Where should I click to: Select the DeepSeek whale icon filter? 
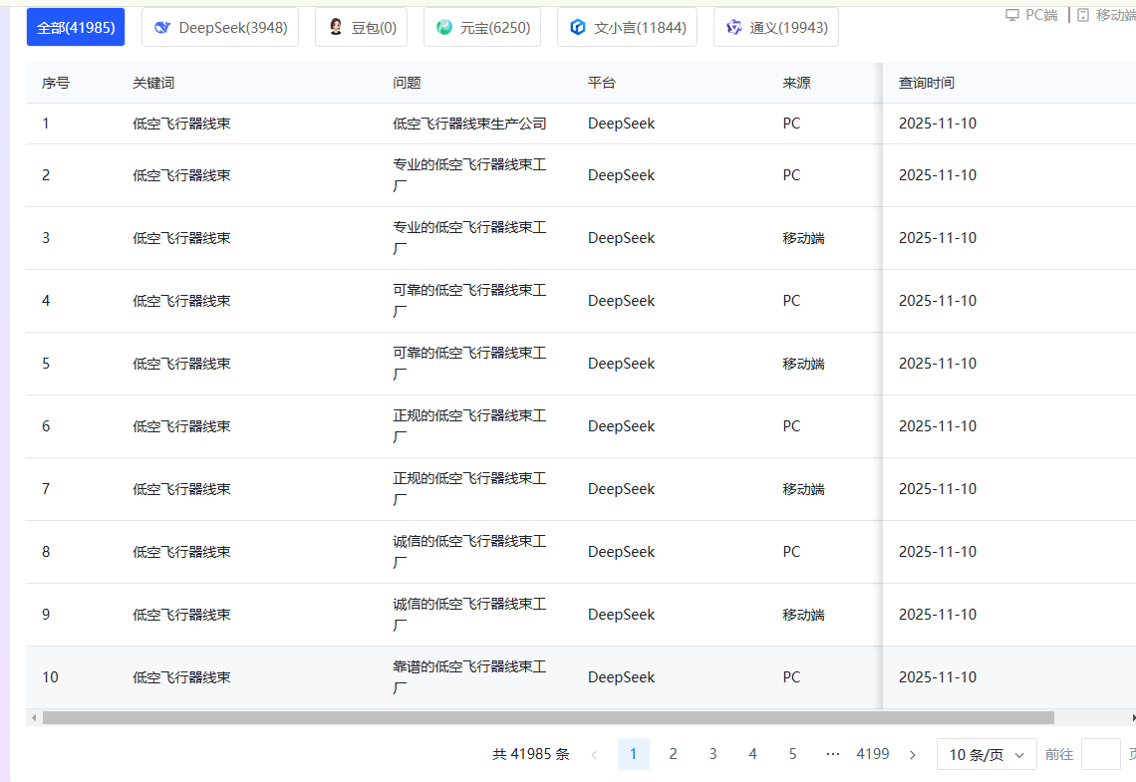(162, 28)
